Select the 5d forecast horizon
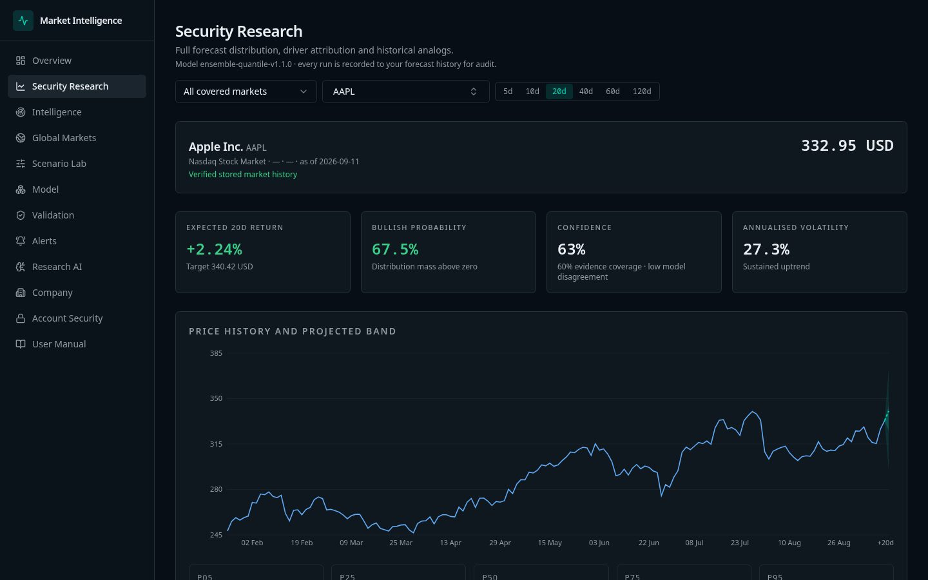The image size is (928, 580). [508, 92]
